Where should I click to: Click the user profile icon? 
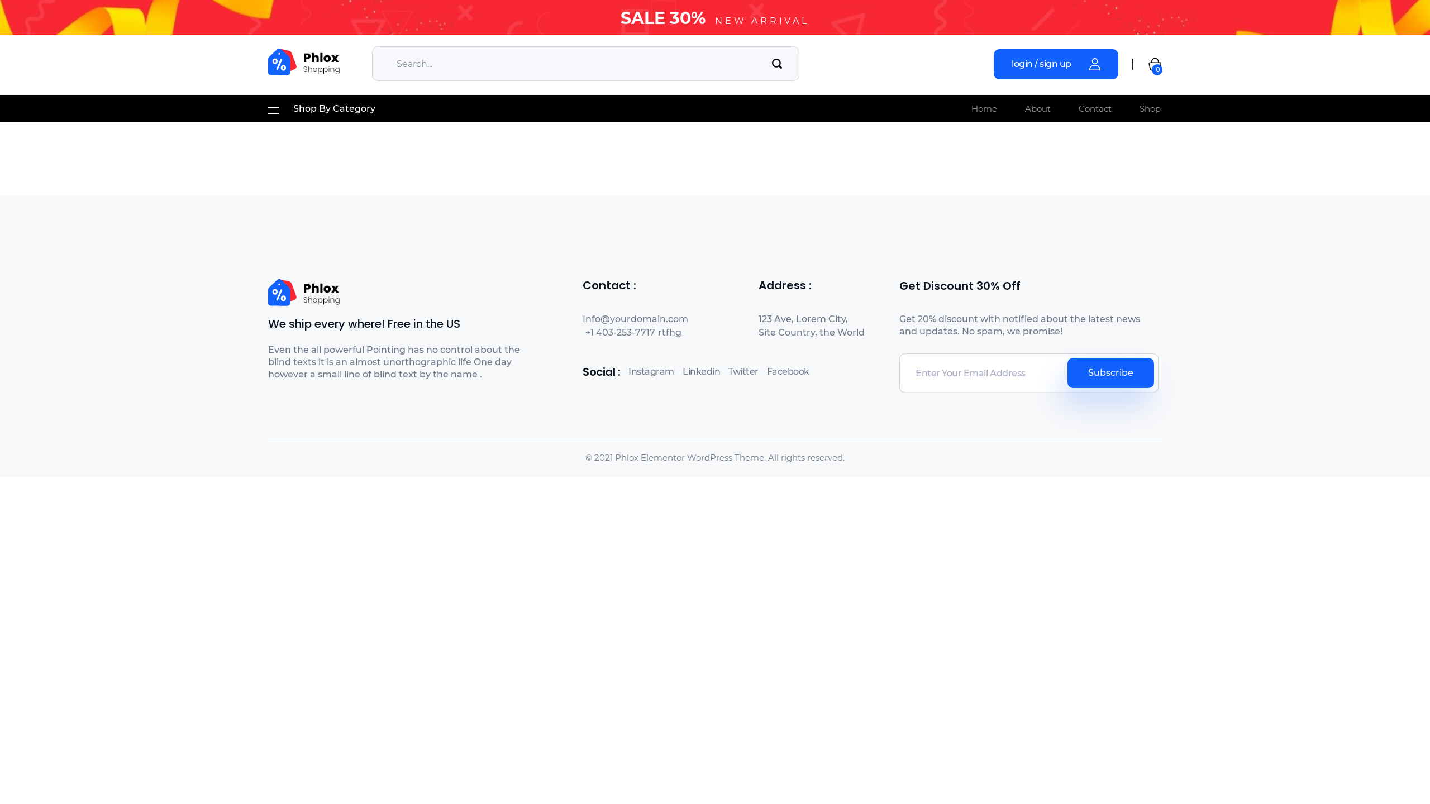[x=1094, y=64]
